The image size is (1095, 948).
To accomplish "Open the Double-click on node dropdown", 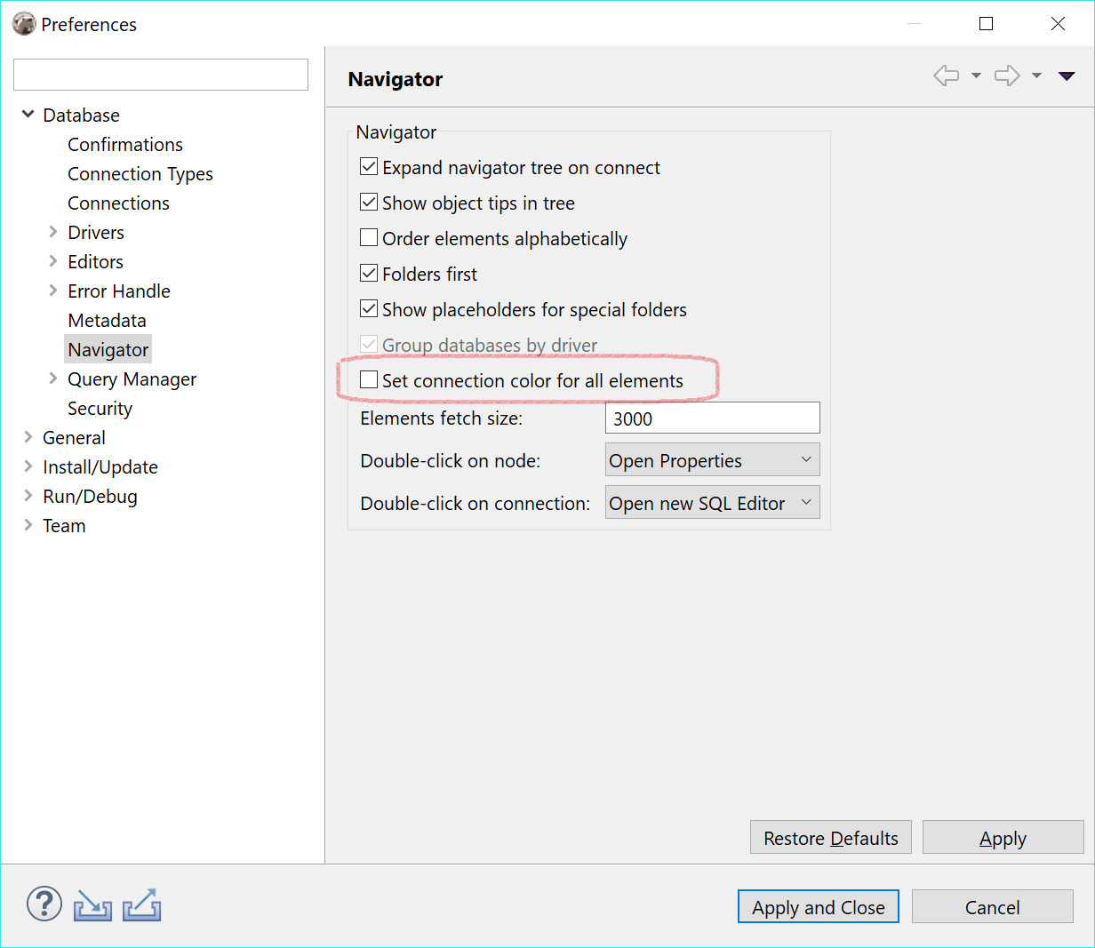I will pos(711,460).
